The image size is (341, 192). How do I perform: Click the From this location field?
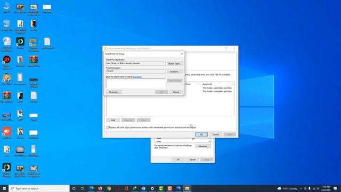click(136, 71)
